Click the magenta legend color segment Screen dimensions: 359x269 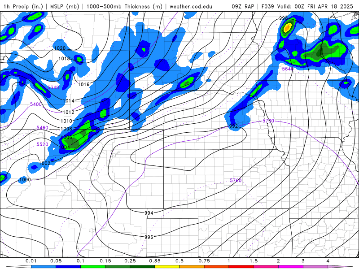pyautogui.click(x=291, y=267)
